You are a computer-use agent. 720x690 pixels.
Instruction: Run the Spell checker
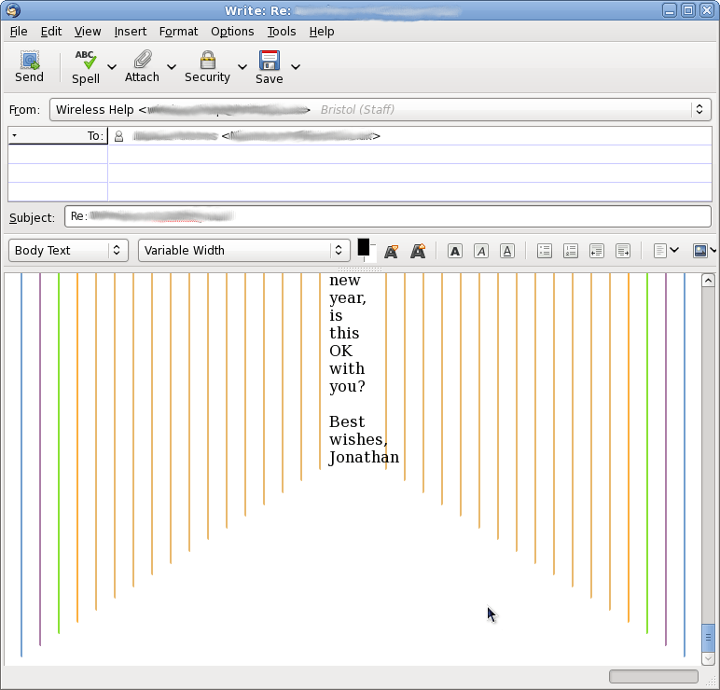(x=85, y=62)
